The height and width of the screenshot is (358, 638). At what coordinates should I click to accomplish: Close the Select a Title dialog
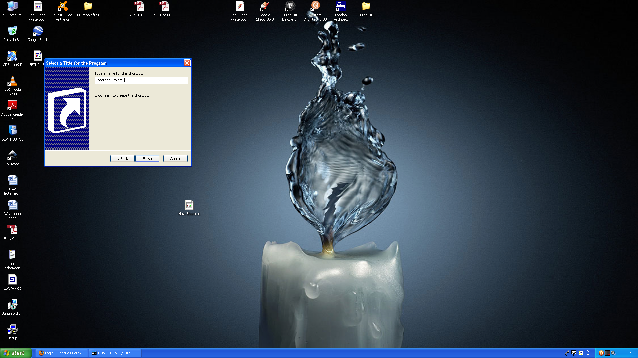pyautogui.click(x=187, y=63)
